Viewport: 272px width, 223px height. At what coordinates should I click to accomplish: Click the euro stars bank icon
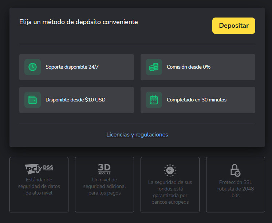pos(170,170)
